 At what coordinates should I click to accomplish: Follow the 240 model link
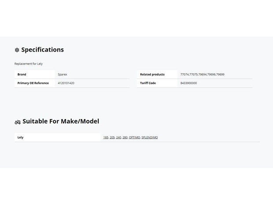[x=118, y=138]
